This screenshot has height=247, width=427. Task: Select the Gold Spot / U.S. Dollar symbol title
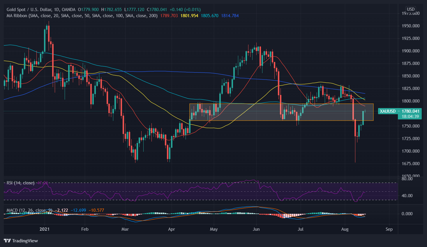41,10
